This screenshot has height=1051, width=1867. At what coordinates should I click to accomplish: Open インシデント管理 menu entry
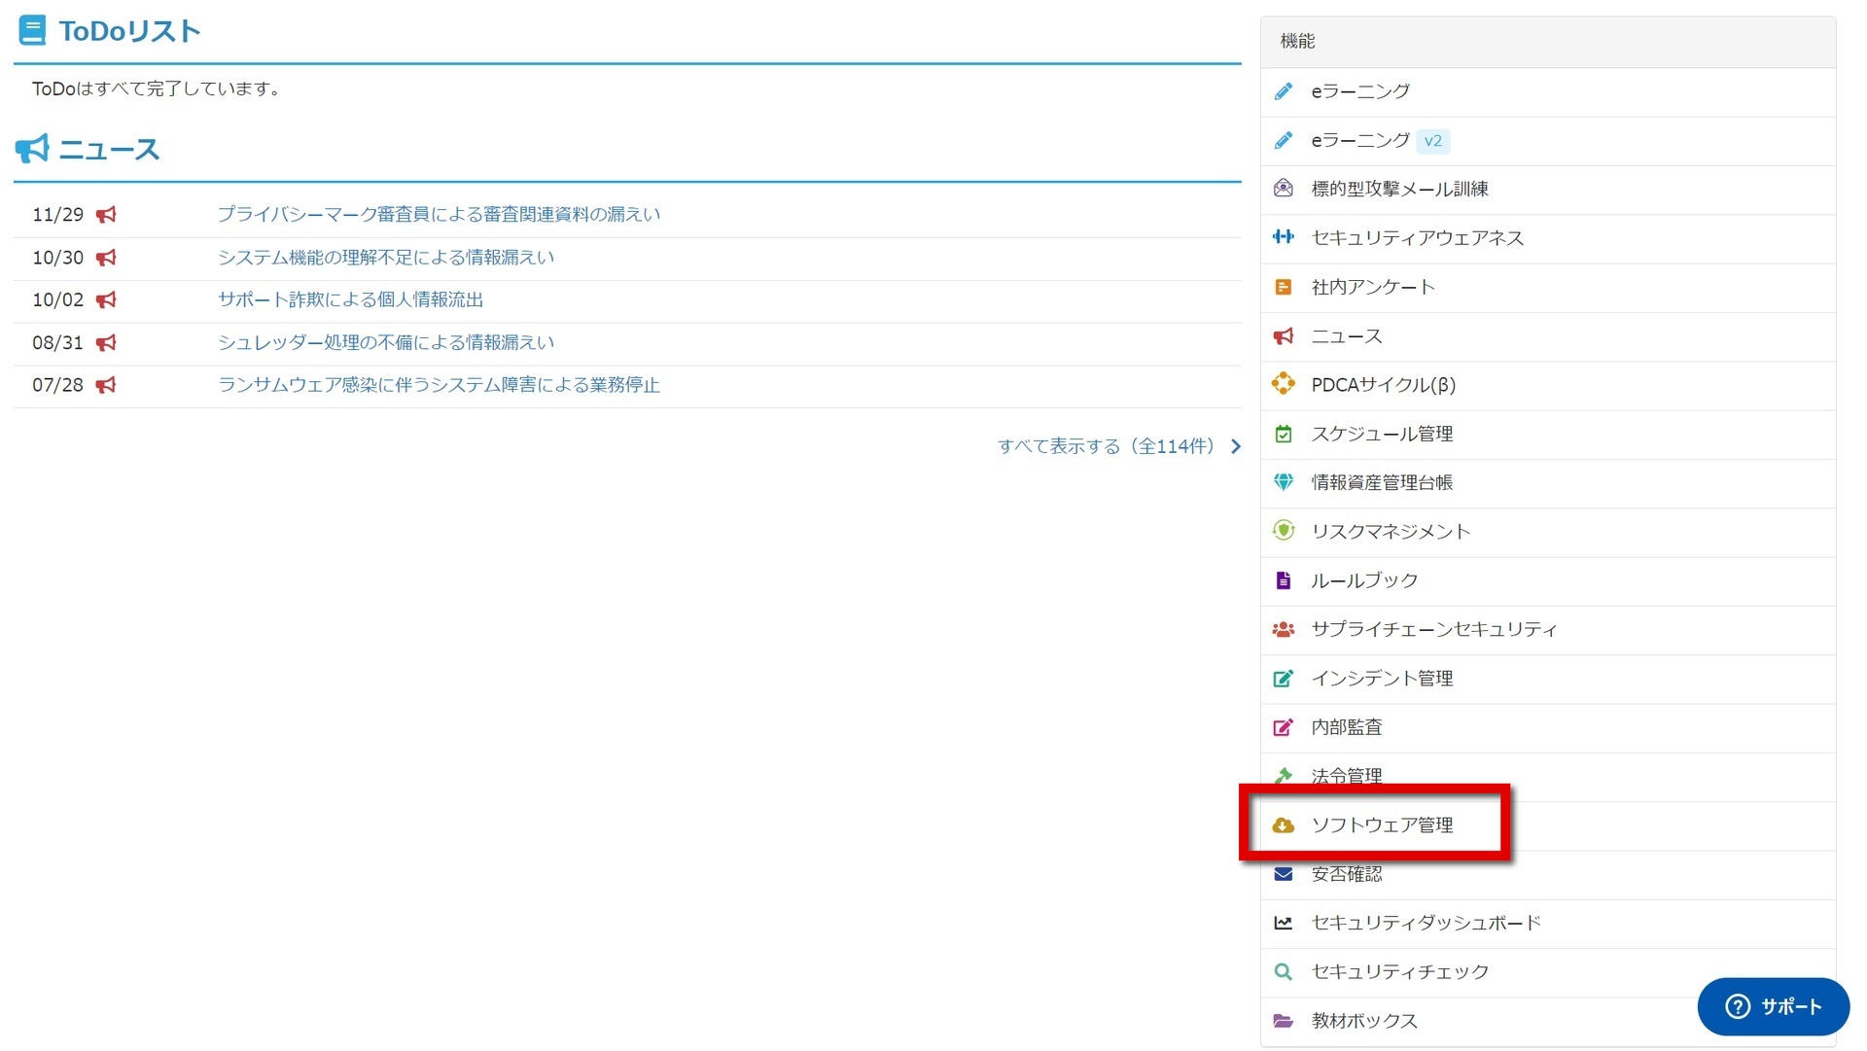[1548, 679]
